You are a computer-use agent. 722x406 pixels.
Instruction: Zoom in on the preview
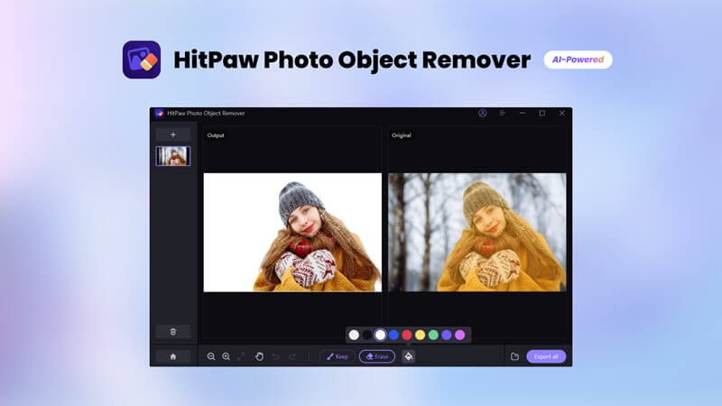point(227,356)
